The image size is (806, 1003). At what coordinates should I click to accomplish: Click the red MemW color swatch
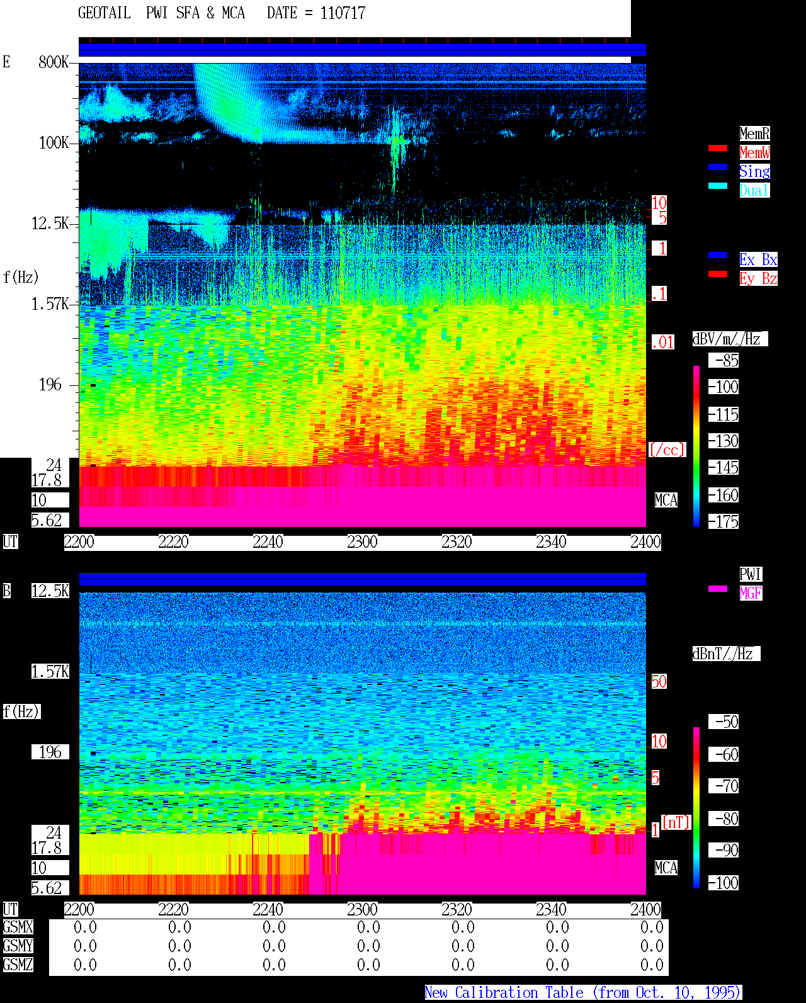click(718, 148)
